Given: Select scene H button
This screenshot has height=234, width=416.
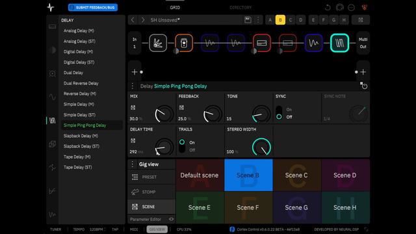Looking at the screenshot, I should [x=344, y=20].
